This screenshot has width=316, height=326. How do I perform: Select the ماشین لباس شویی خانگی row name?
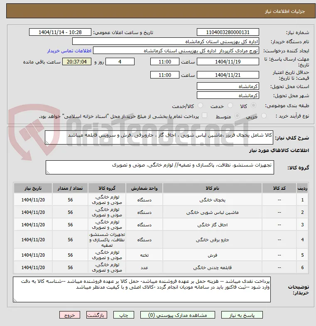point(212,212)
